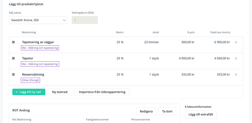Click the 25 % Moms value for Tapeter
This screenshot has width=252, height=123.
pyautogui.click(x=120, y=58)
